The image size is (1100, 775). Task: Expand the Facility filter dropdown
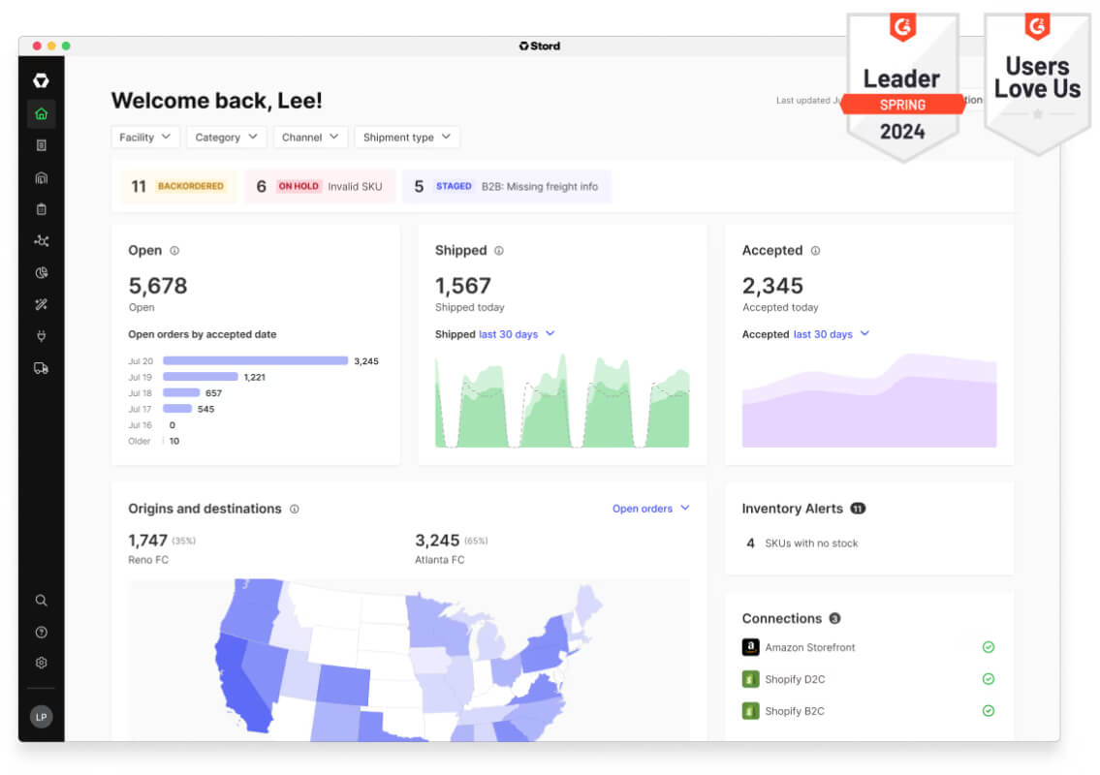145,137
